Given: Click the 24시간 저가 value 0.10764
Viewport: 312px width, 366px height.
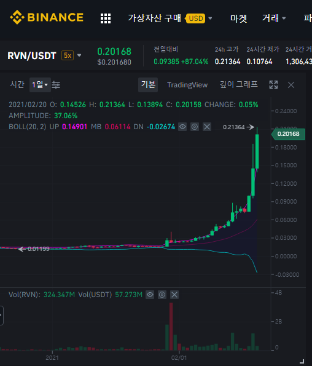Looking at the screenshot, I should [259, 62].
